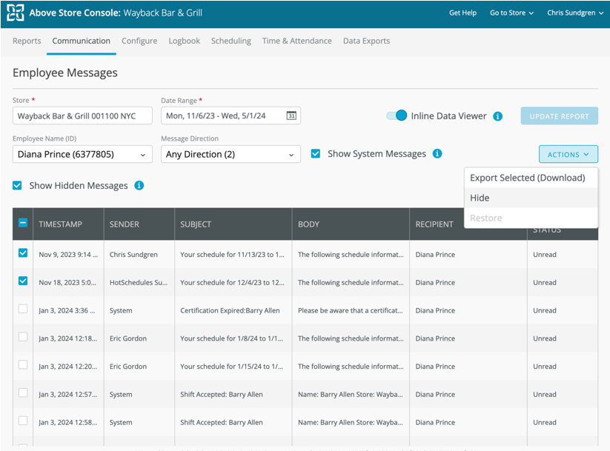Go to the Scheduling tab
610x451 pixels.
point(231,41)
